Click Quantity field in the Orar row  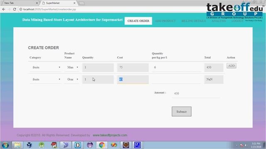point(98,79)
